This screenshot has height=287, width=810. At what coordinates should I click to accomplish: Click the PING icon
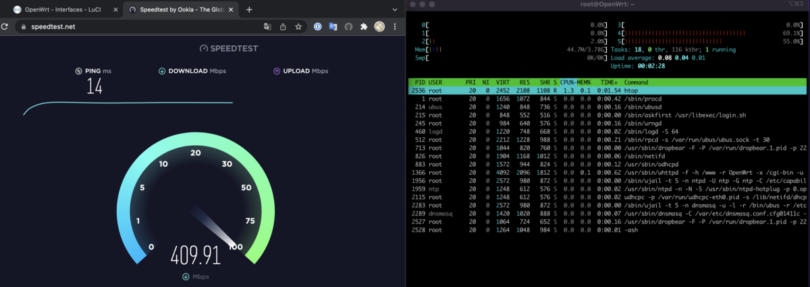[79, 71]
